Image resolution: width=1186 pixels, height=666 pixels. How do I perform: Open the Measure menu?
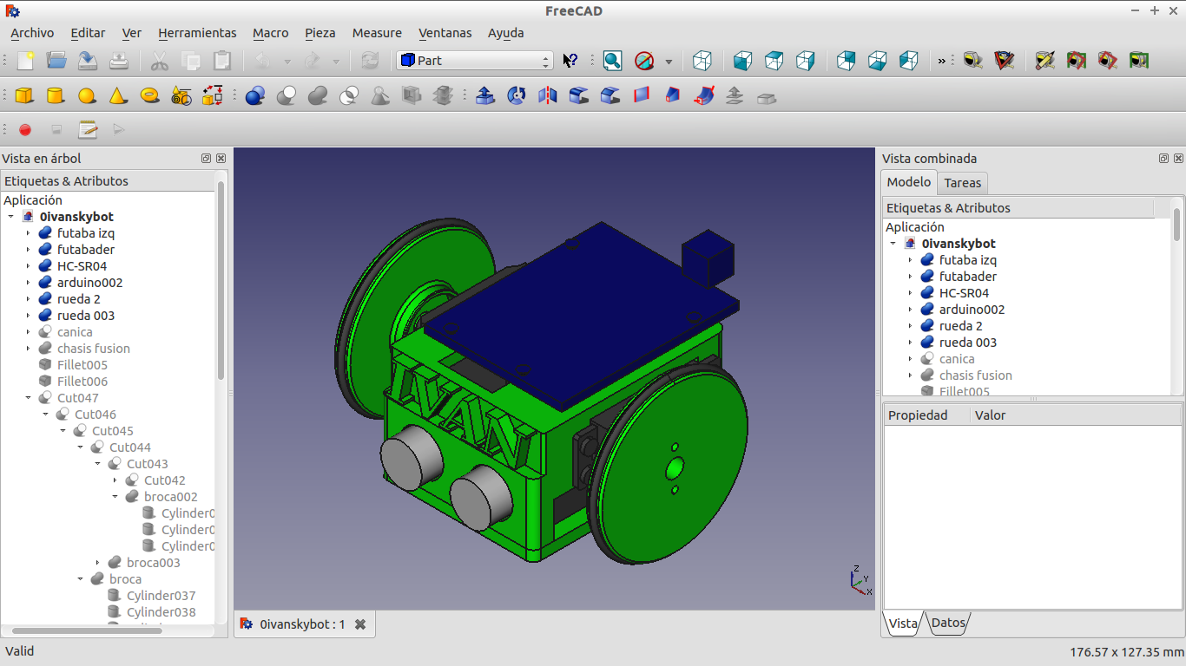coord(377,33)
